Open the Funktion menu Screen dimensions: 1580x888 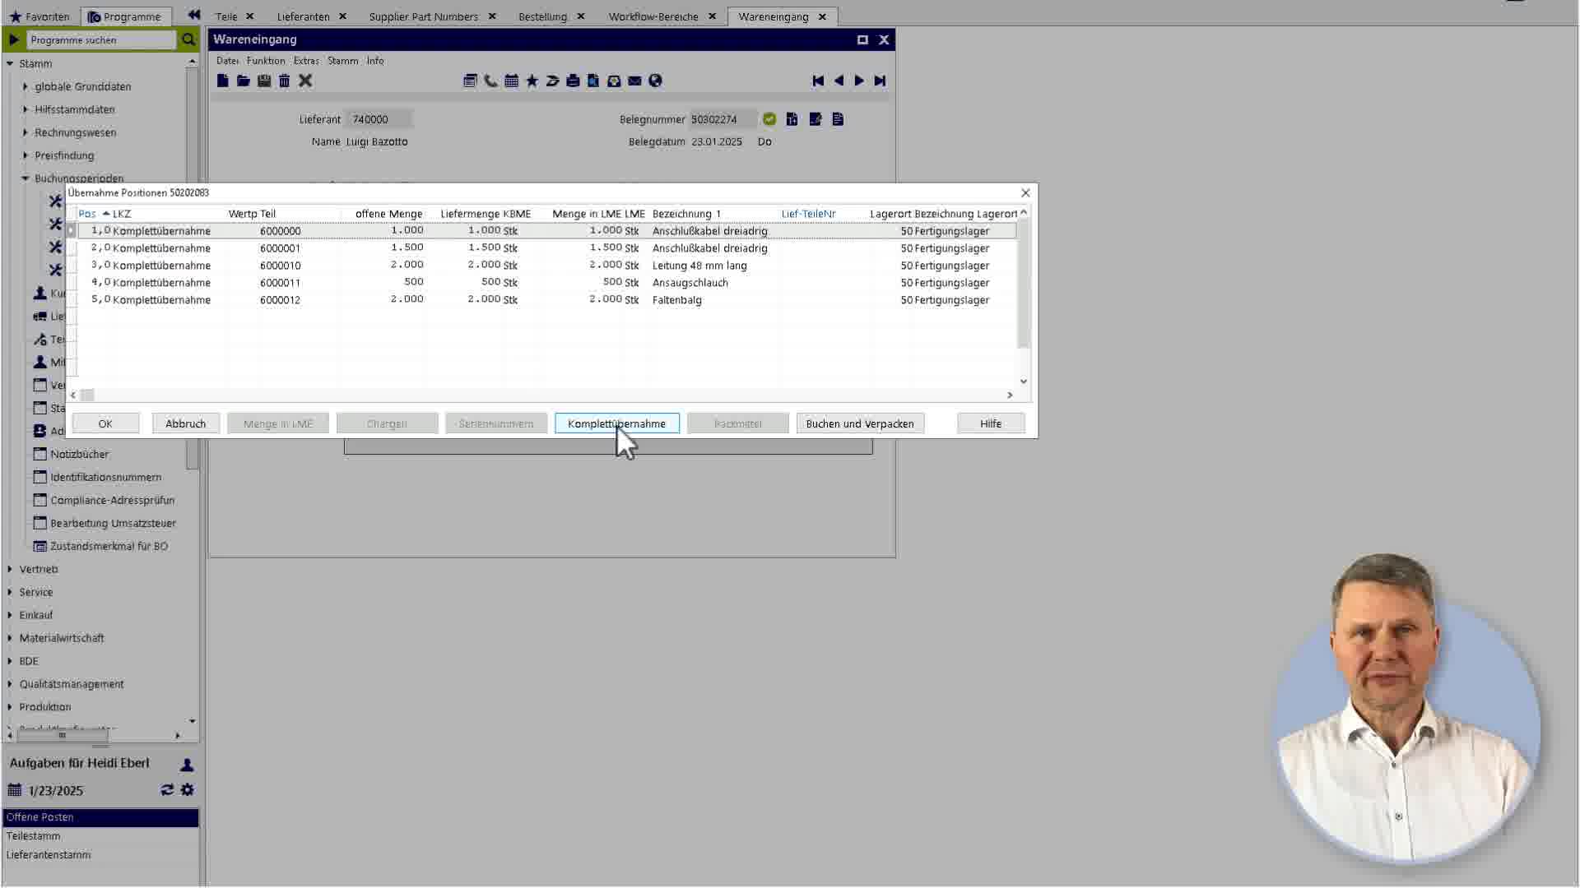tap(266, 61)
